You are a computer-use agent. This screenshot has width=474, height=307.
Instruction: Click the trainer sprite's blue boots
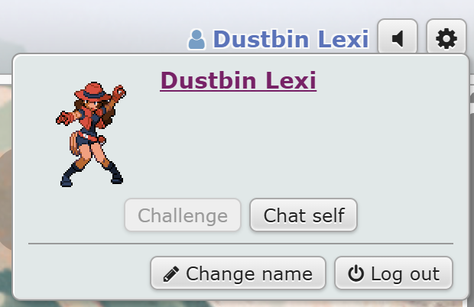tap(92, 175)
